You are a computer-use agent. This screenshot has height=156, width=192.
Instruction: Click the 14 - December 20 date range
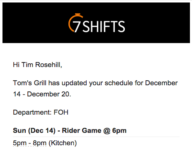point(42,94)
